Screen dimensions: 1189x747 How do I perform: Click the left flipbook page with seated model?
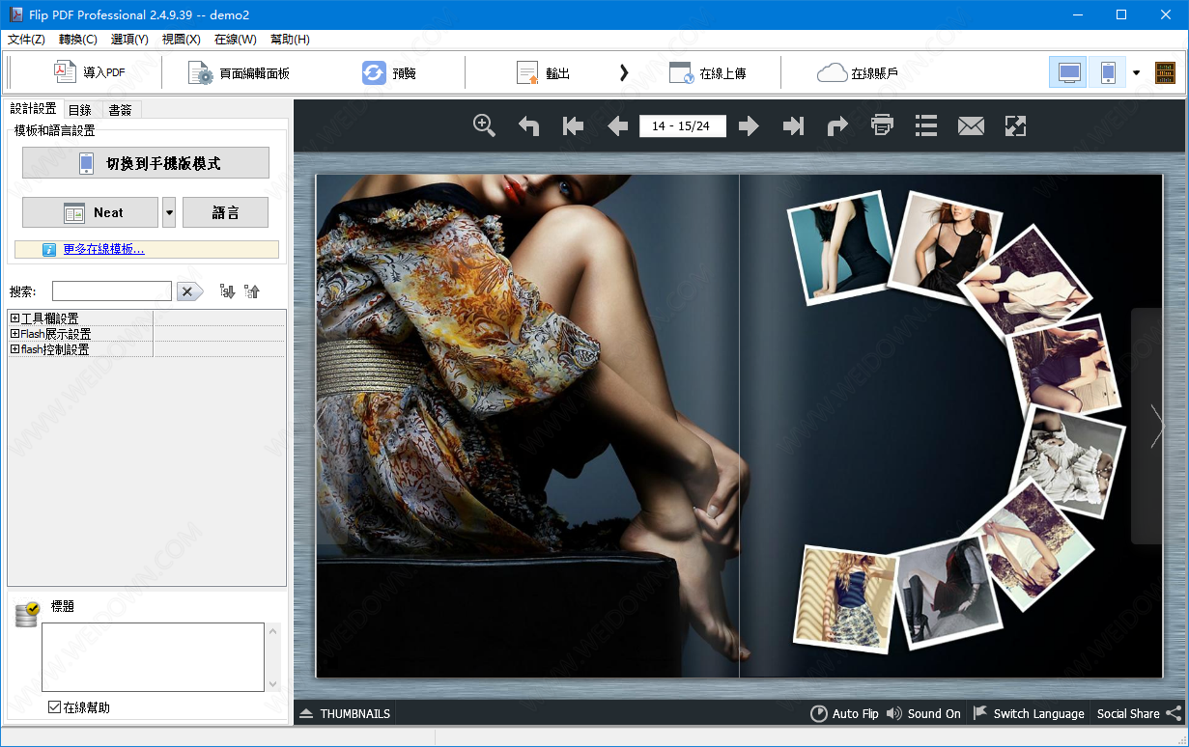[527, 426]
